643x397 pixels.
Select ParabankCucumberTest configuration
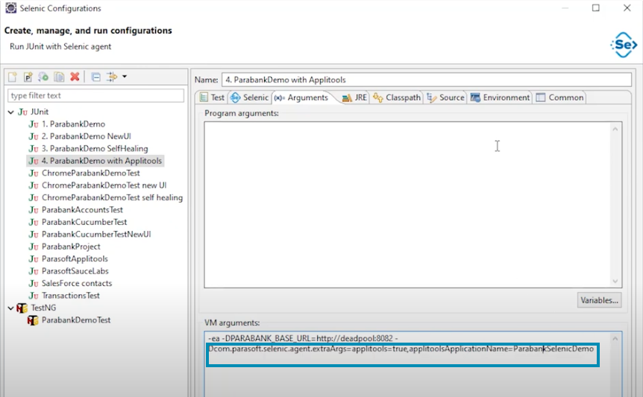(x=84, y=222)
